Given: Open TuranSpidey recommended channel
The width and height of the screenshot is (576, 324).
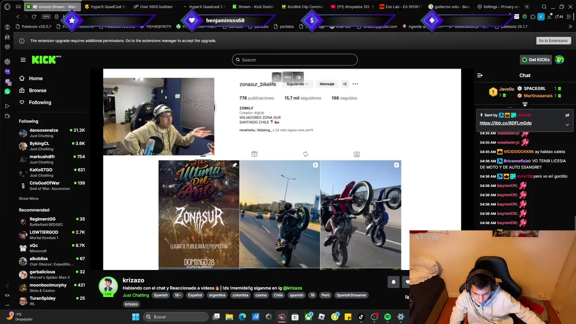Looking at the screenshot, I should (52, 301).
